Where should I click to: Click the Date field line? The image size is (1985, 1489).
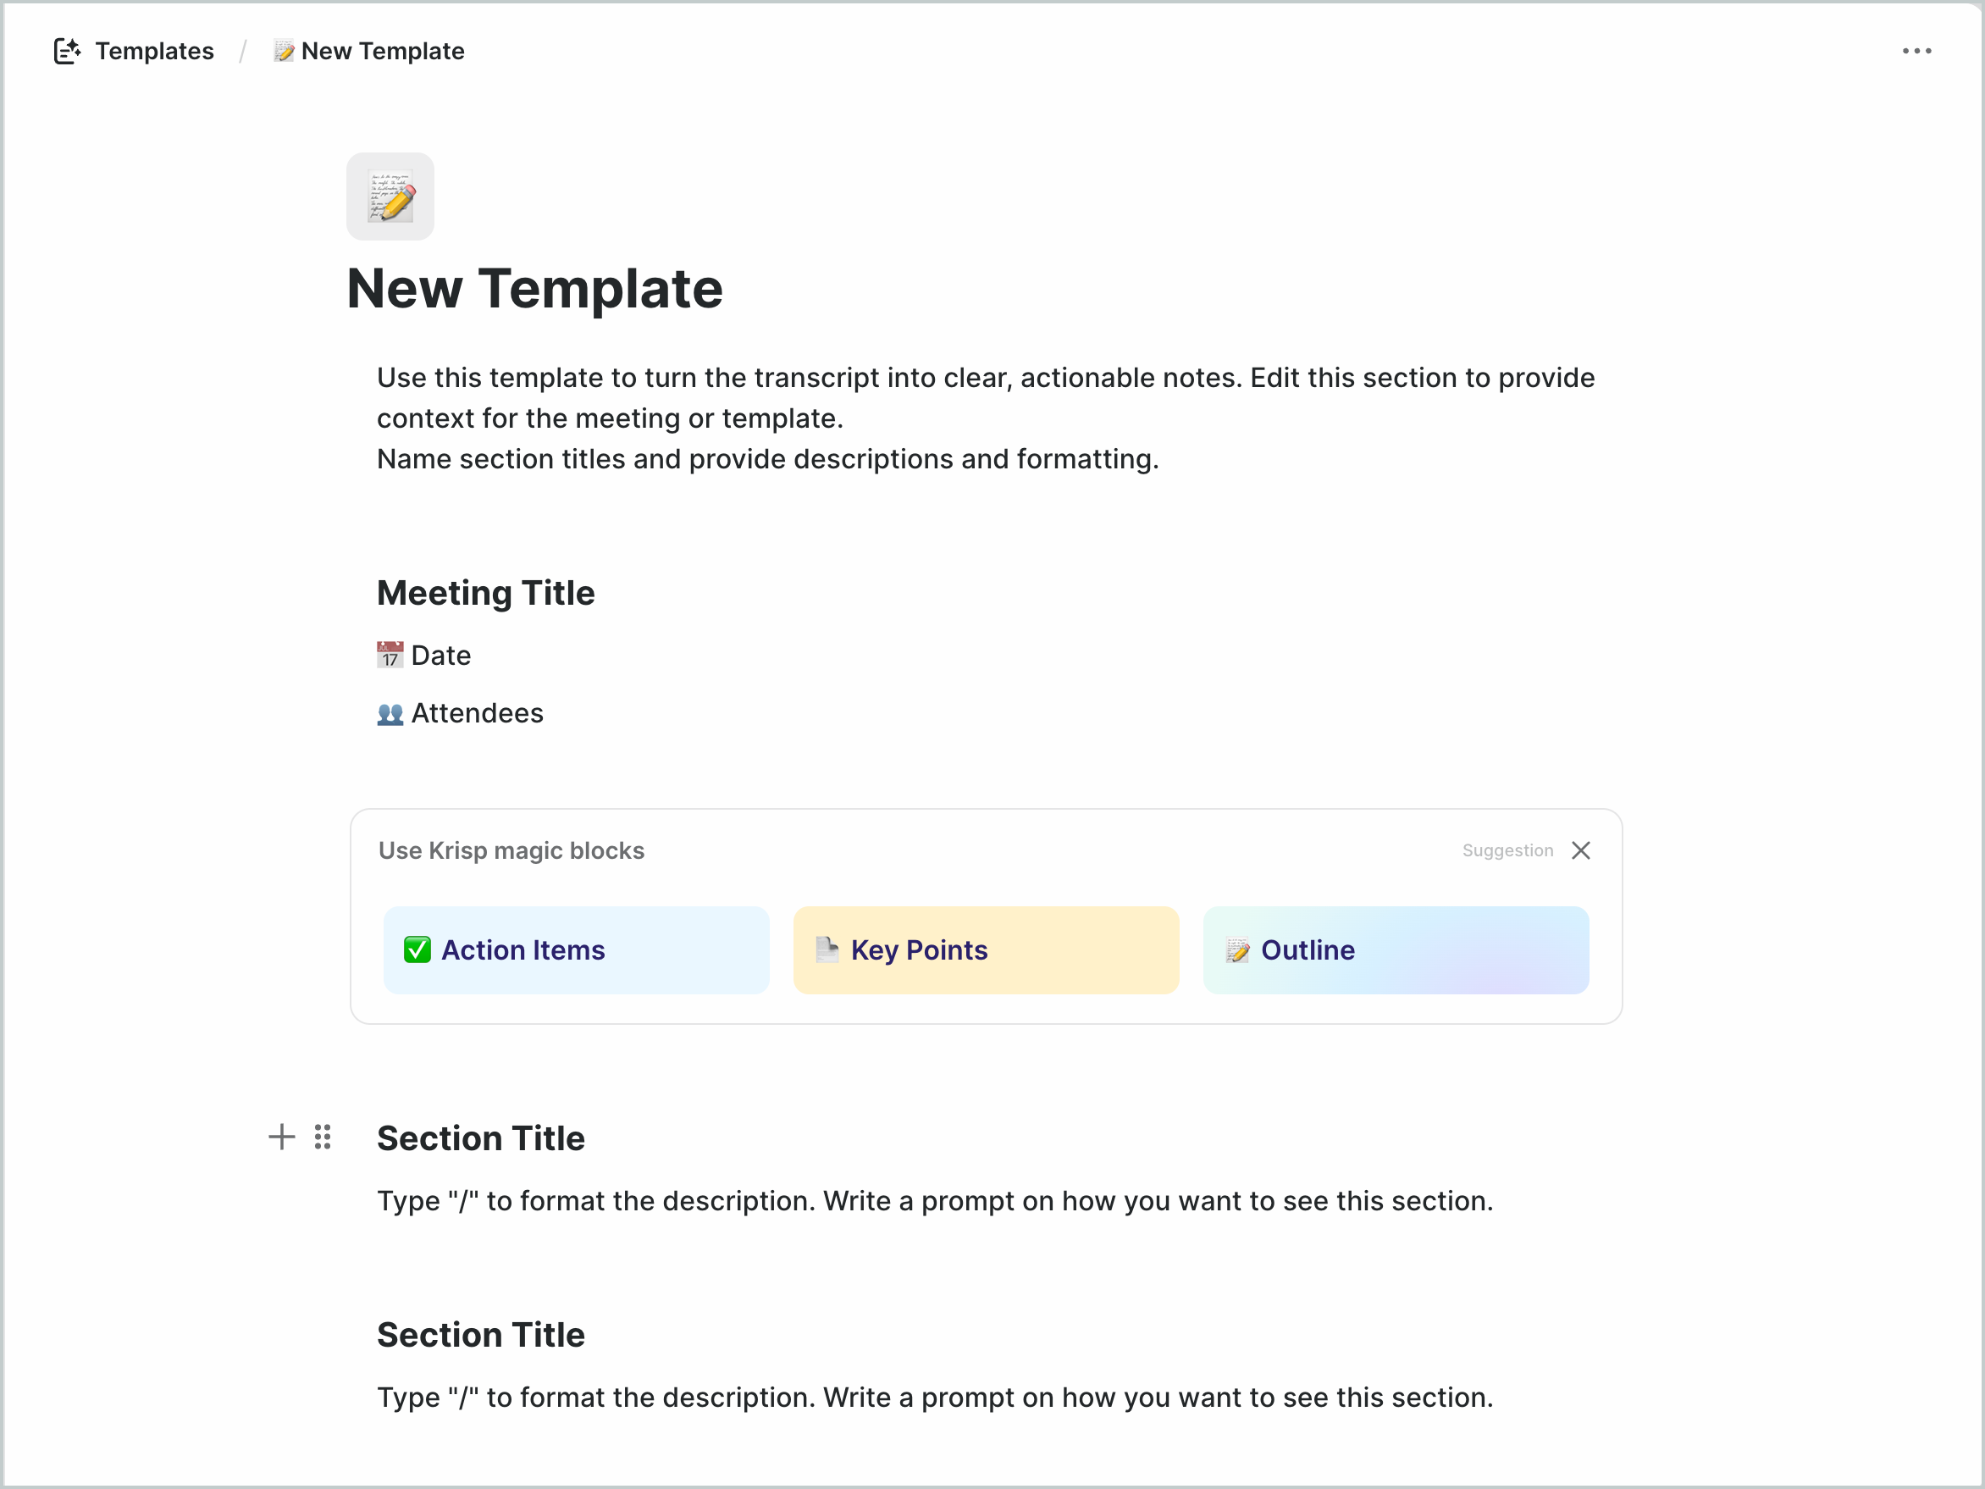coord(440,656)
